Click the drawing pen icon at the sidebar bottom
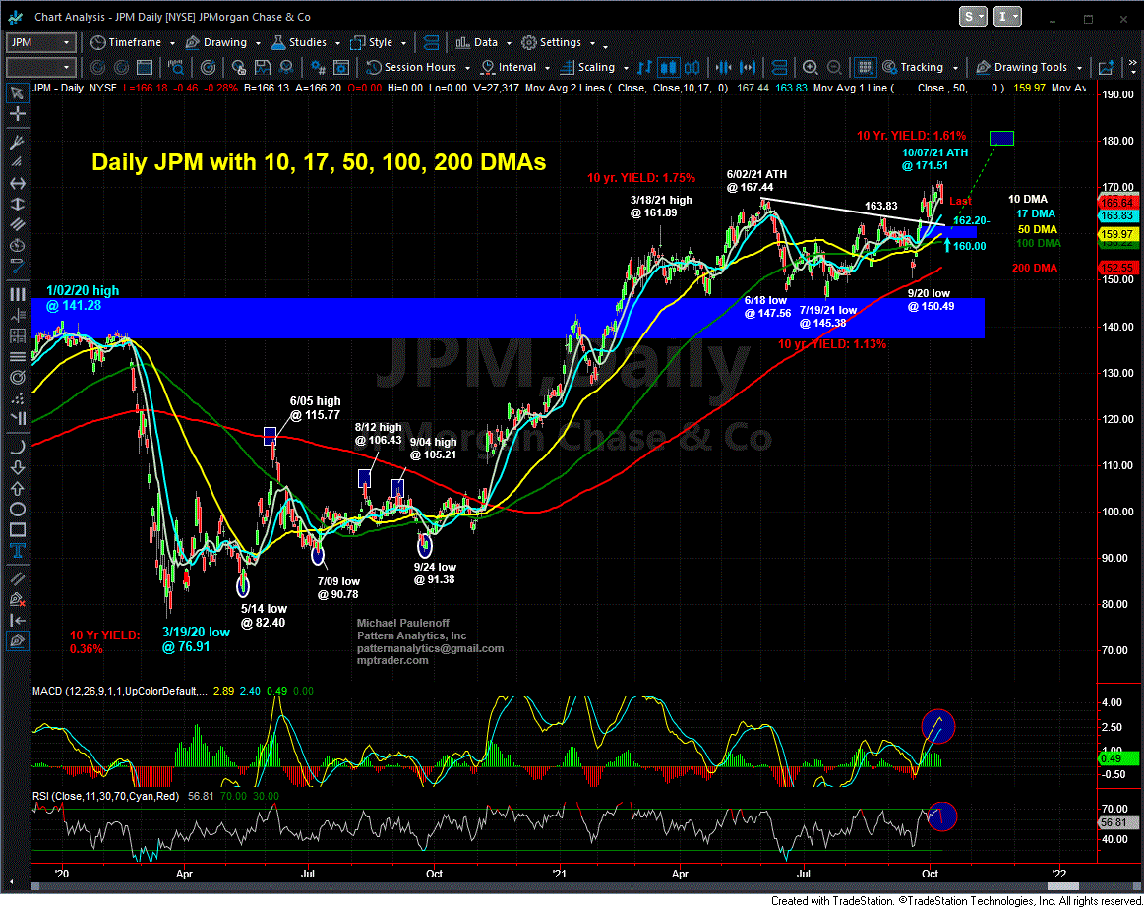Screen dimensions: 1144x907 tap(17, 641)
